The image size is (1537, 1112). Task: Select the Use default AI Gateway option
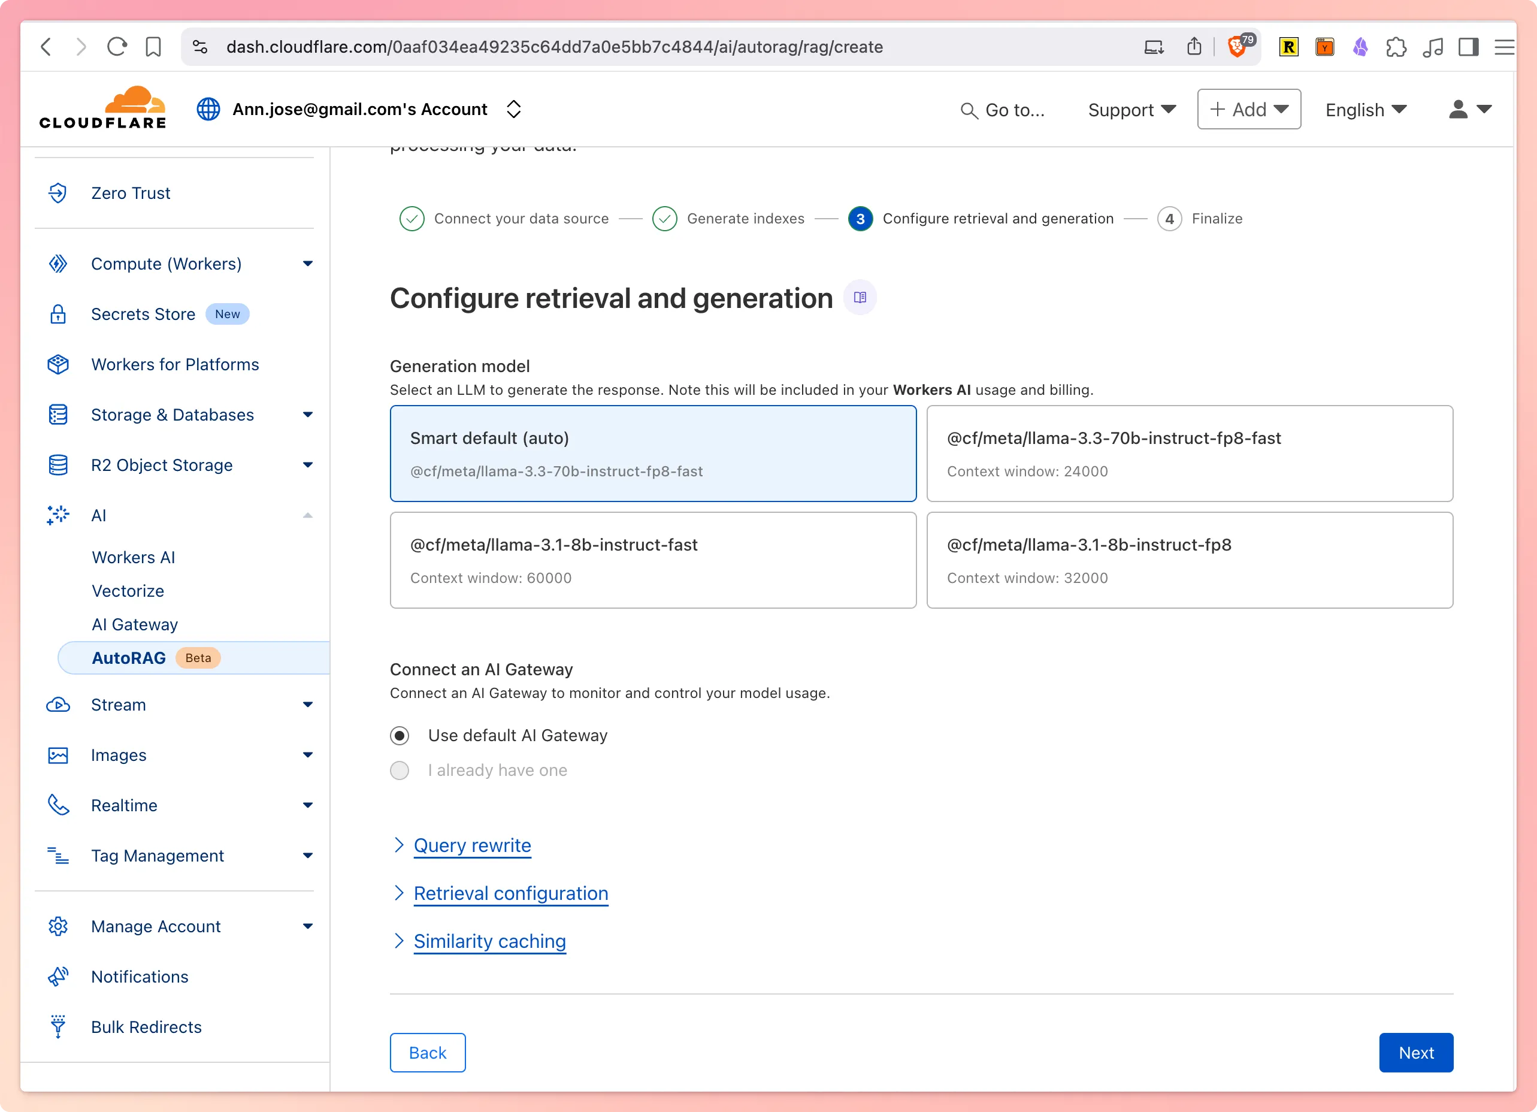(x=400, y=735)
